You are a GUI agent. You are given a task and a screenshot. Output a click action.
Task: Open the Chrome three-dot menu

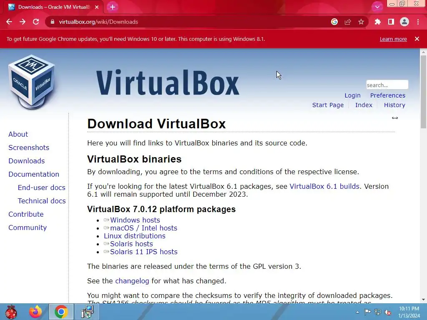pyautogui.click(x=418, y=22)
